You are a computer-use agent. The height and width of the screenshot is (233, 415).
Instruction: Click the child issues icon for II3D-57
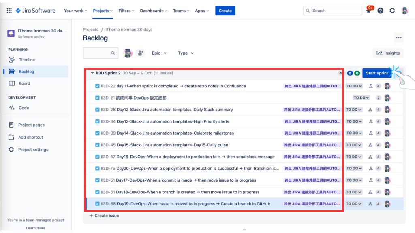pos(370,157)
